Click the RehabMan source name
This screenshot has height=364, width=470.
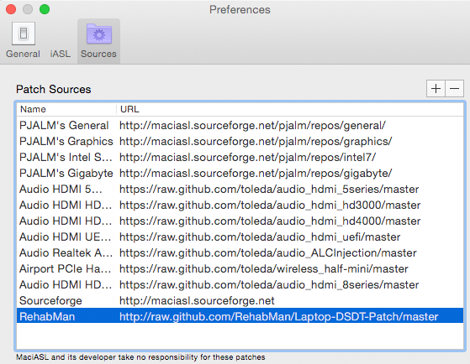click(47, 316)
